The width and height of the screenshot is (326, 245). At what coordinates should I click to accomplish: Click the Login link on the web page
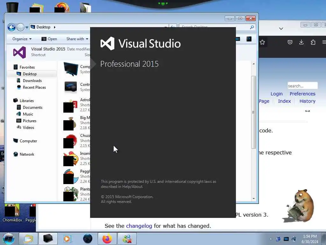coord(277,94)
